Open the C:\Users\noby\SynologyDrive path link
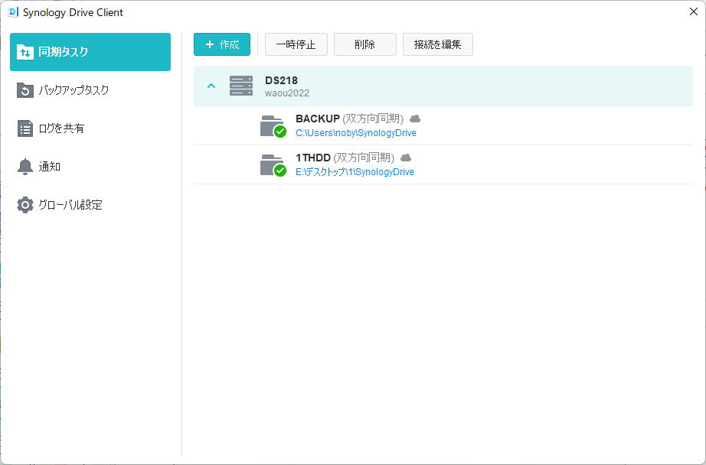 pyautogui.click(x=356, y=133)
